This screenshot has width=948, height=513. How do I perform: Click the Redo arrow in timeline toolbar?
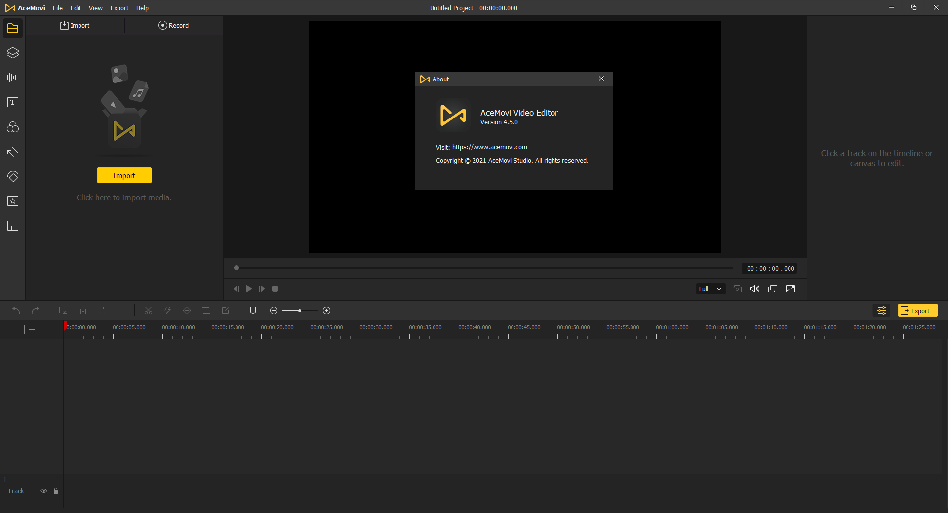pyautogui.click(x=35, y=310)
